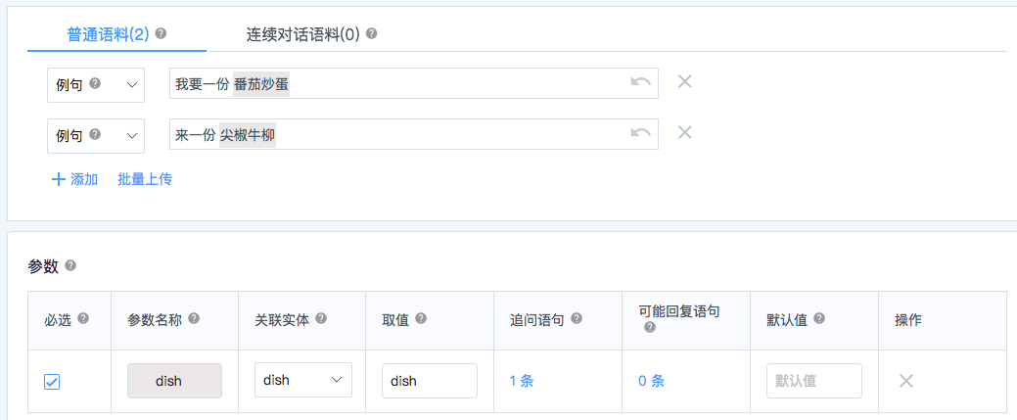
Task: Delete the 我要一份 番茄炒蛋 example sentence
Action: tap(685, 82)
